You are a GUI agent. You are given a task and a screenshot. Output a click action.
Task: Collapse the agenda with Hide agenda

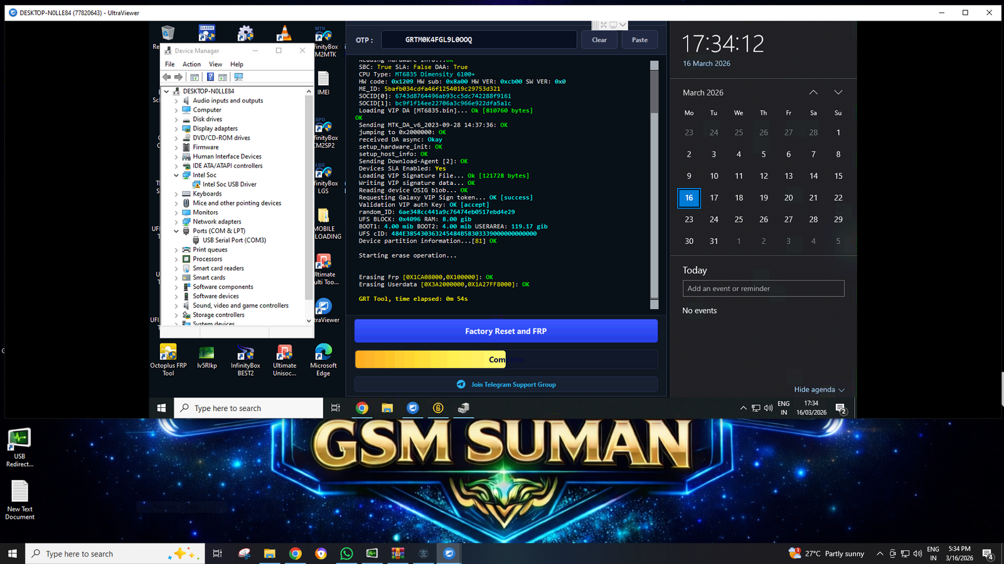point(819,390)
